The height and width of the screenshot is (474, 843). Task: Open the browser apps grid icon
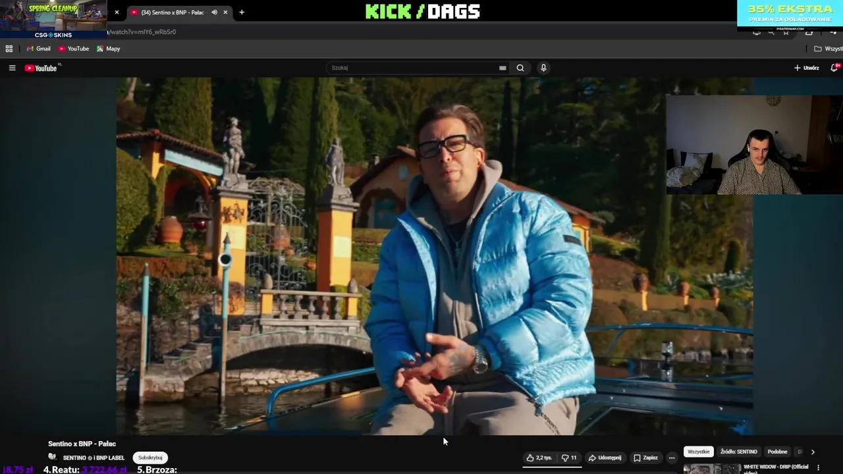point(9,49)
